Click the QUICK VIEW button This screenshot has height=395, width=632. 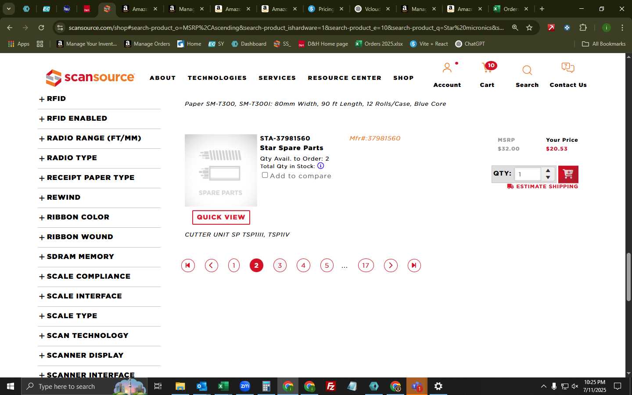pos(221,217)
